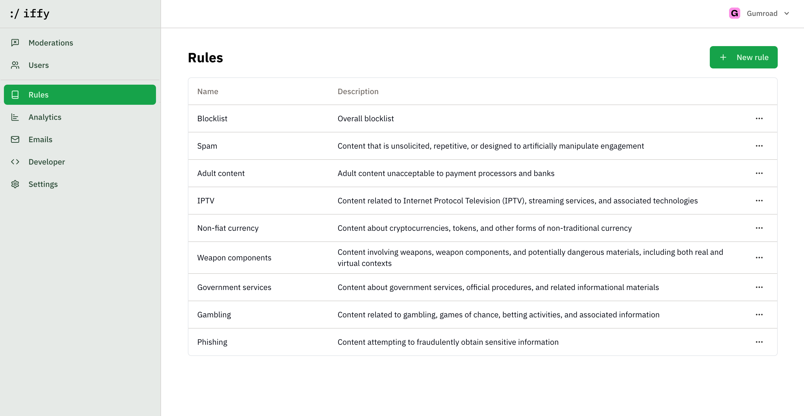Image resolution: width=804 pixels, height=416 pixels.
Task: Click the Name column header
Action: coord(207,91)
